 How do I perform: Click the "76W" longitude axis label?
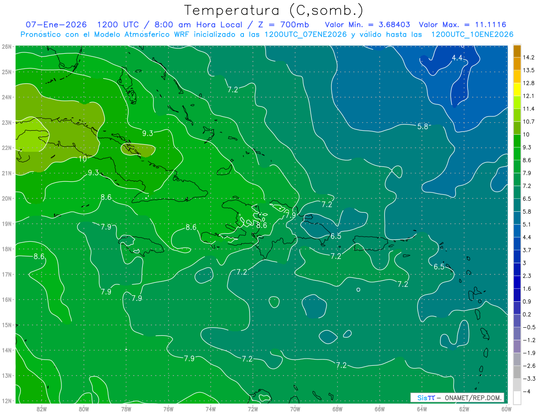point(169,409)
